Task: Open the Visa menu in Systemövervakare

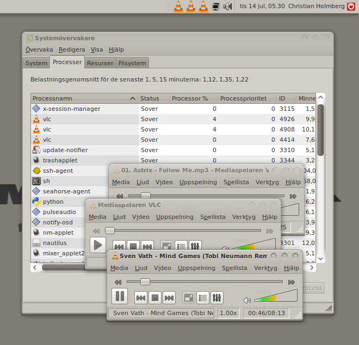Action: tap(97, 49)
